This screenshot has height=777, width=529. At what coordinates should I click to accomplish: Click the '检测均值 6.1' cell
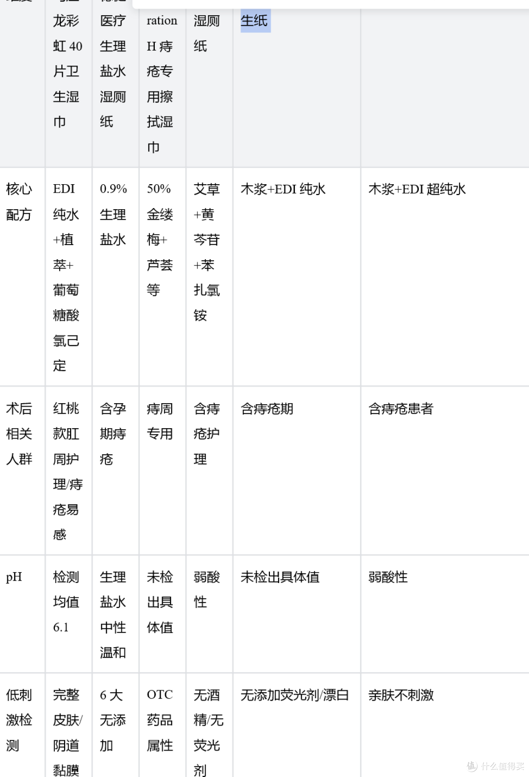[69, 614]
